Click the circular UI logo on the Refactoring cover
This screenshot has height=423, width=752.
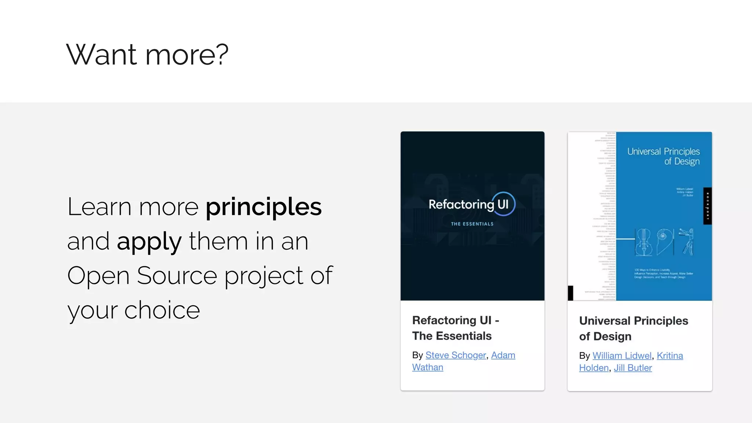[x=503, y=204]
